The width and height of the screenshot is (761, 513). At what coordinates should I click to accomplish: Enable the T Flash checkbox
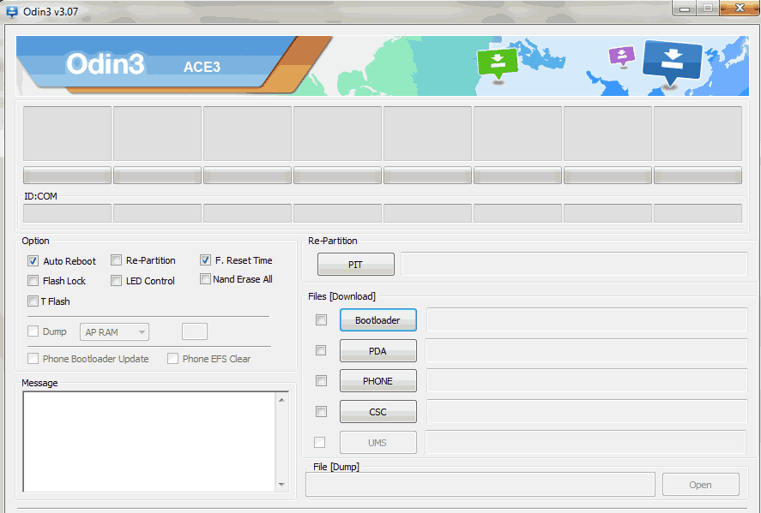33,301
